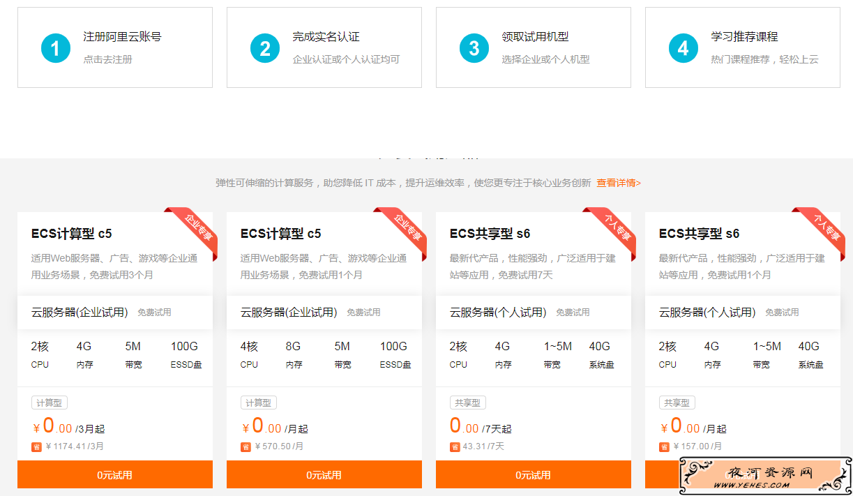Viewport: 853px width, 496px height.
Task: Click the description ending 免费试用3个月
Action: pyautogui.click(x=114, y=266)
